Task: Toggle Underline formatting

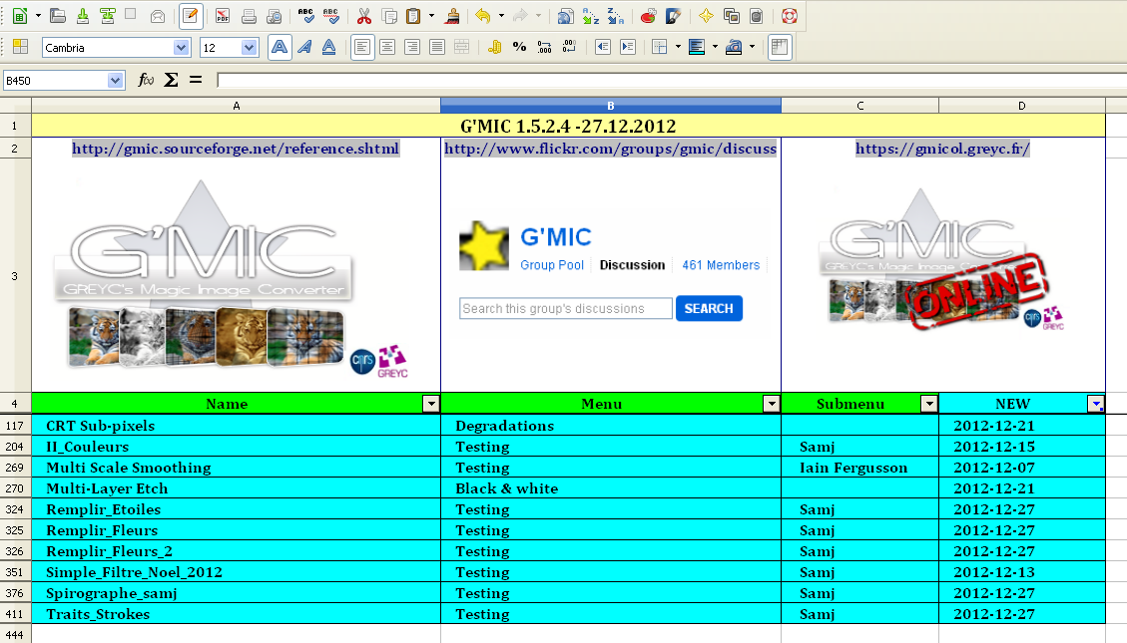Action: tap(329, 48)
